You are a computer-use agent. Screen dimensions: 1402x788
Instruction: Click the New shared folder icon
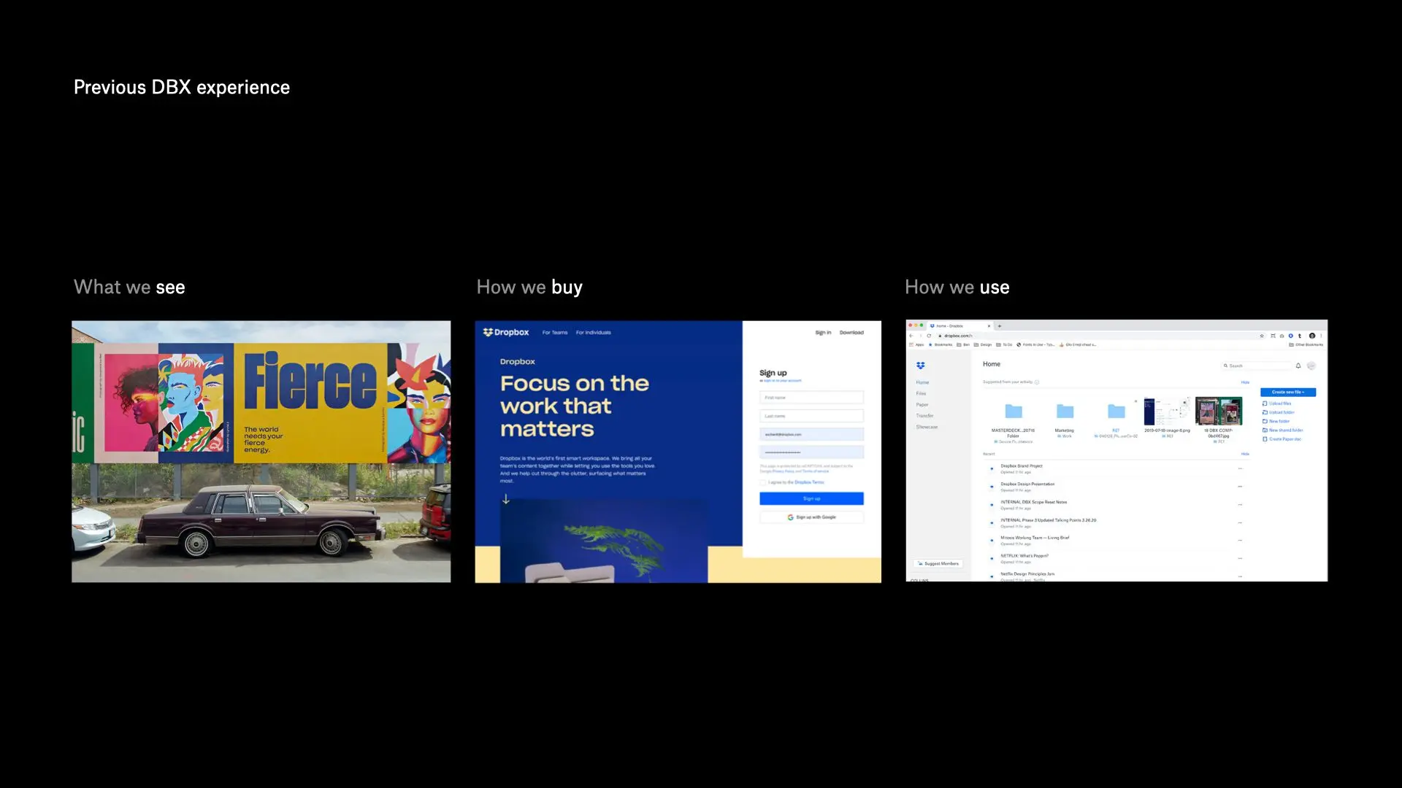[x=1265, y=430]
